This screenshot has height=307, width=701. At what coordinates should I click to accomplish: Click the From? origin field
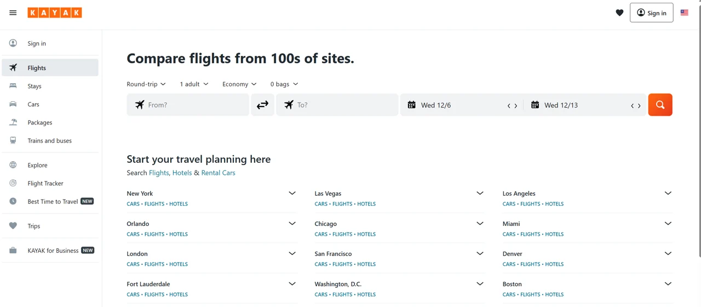pos(188,105)
